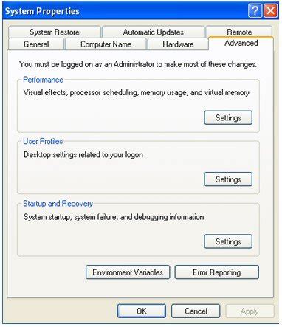
Task: Click the Environment Variables button
Action: tap(128, 272)
